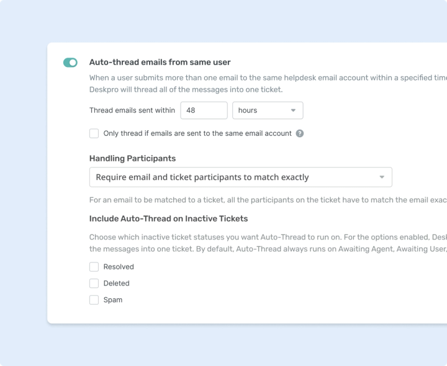This screenshot has height=366, width=447.
Task: Click the Spam label text
Action: pyautogui.click(x=113, y=300)
